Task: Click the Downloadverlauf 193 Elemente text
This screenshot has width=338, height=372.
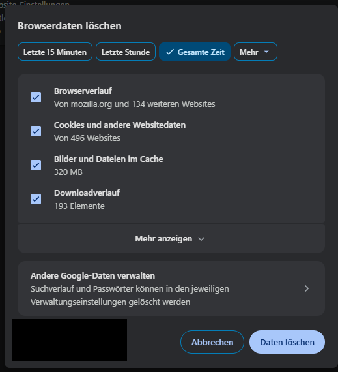Action: [79, 206]
